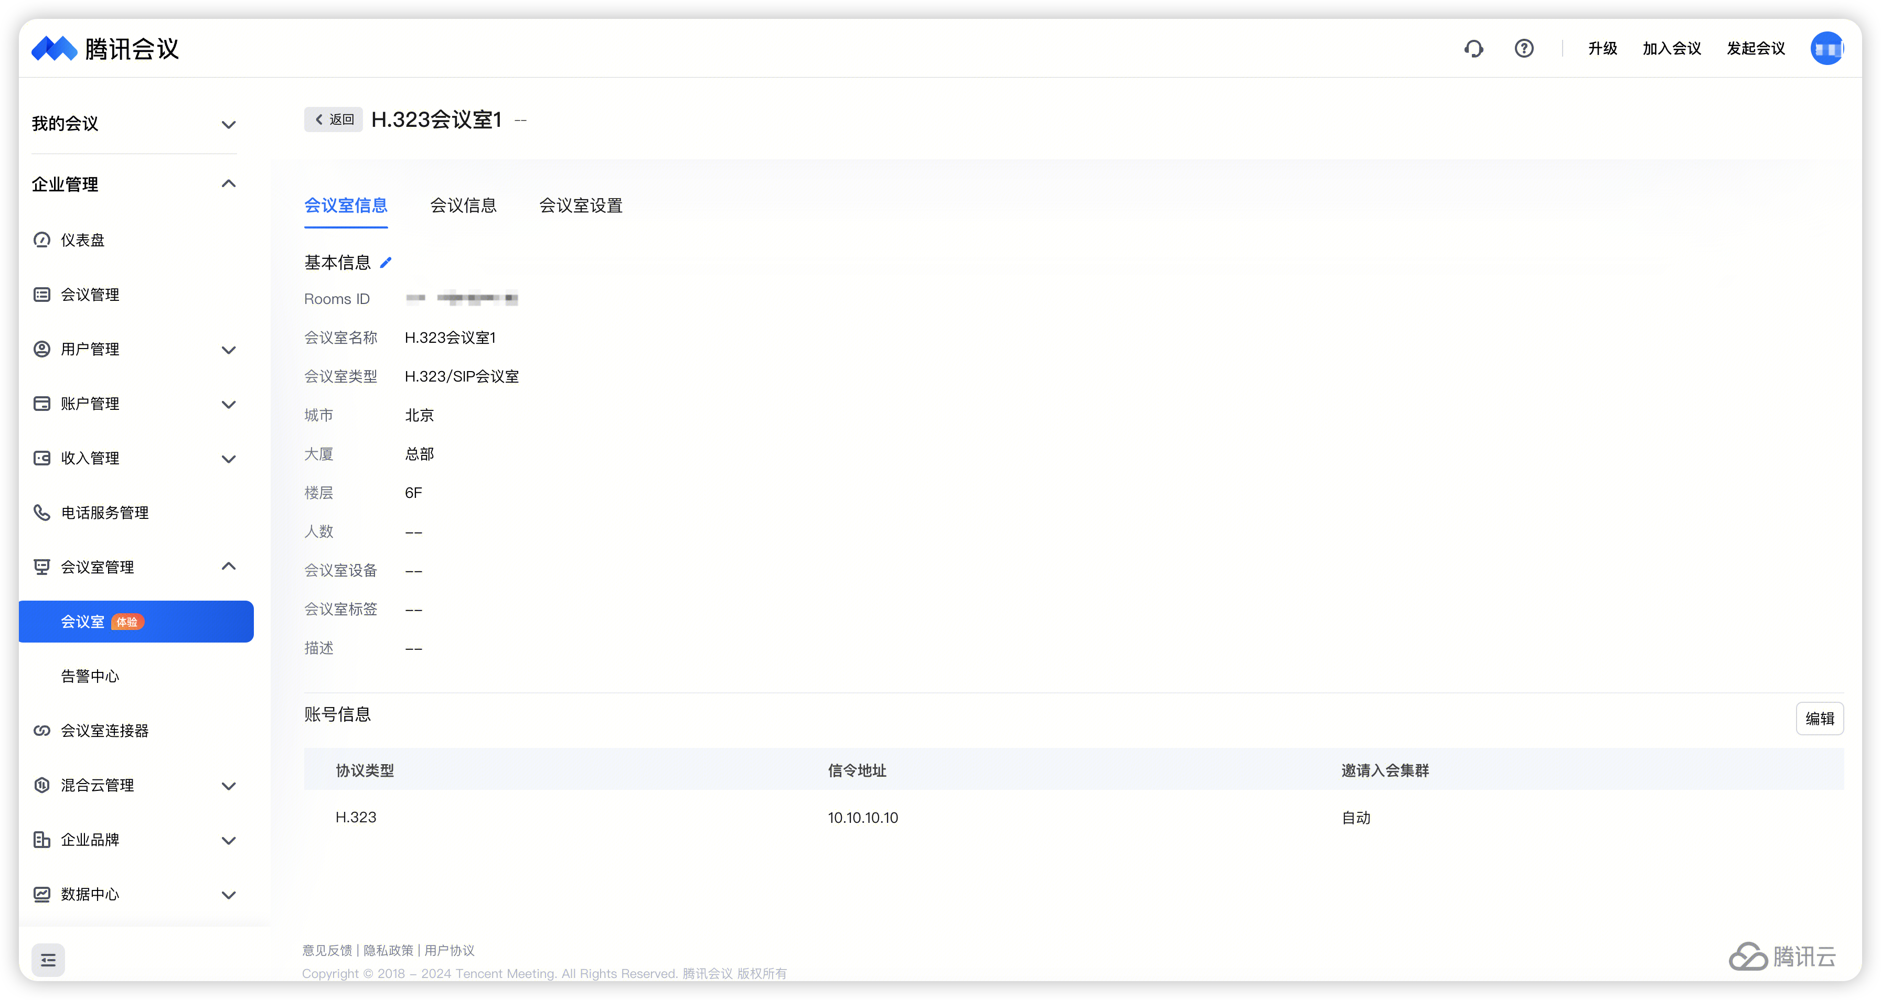Click the 混合云管理 shield icon
1881x1000 pixels.
click(42, 786)
